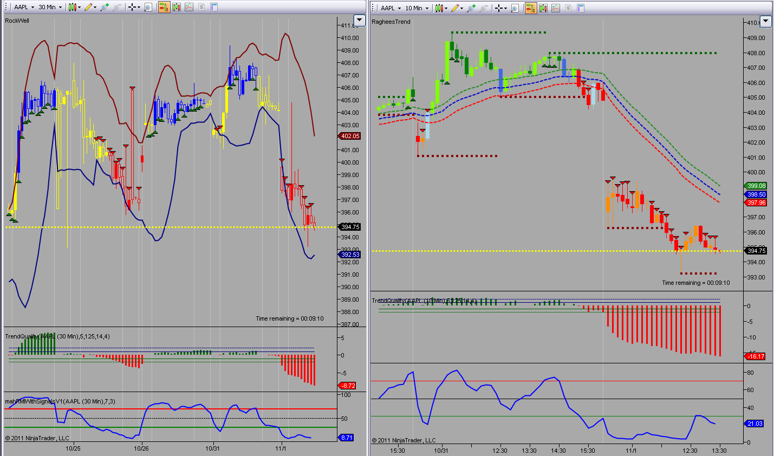Select TrendQuality label in the 30 Min chart

pos(57,336)
